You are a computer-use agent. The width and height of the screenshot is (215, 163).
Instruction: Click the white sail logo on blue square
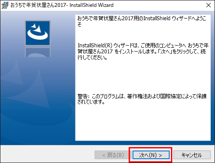point(38,33)
